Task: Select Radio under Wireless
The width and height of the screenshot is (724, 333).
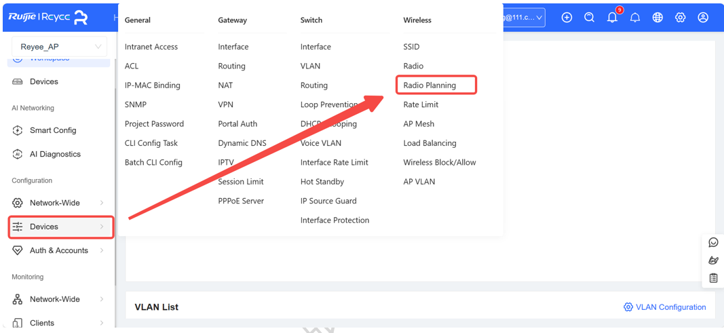Action: pyautogui.click(x=413, y=66)
